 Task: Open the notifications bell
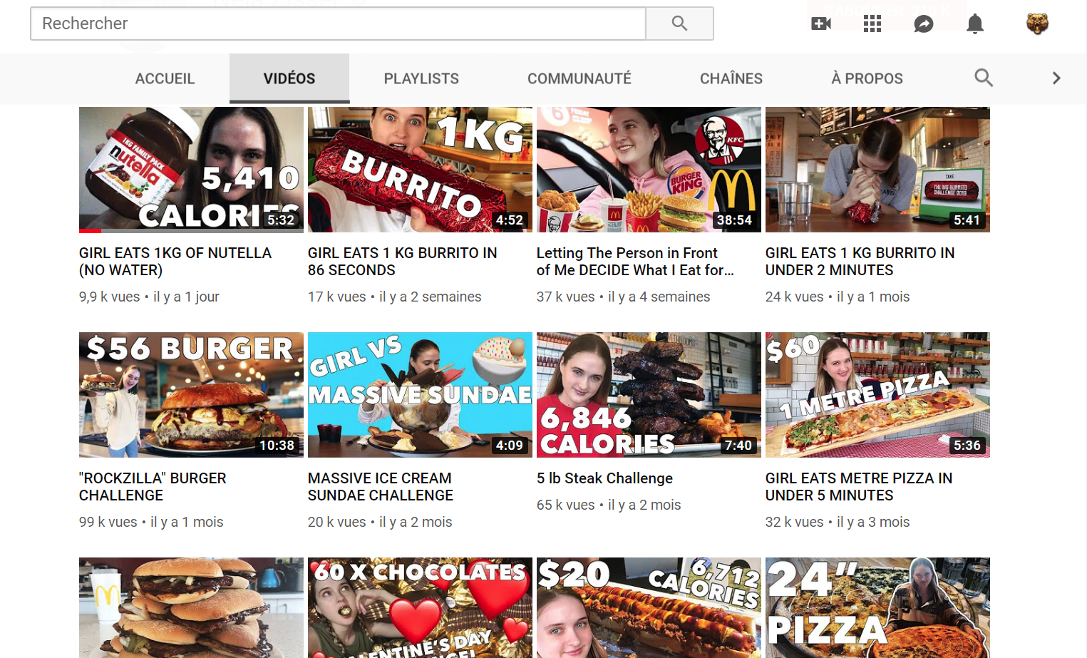click(974, 24)
